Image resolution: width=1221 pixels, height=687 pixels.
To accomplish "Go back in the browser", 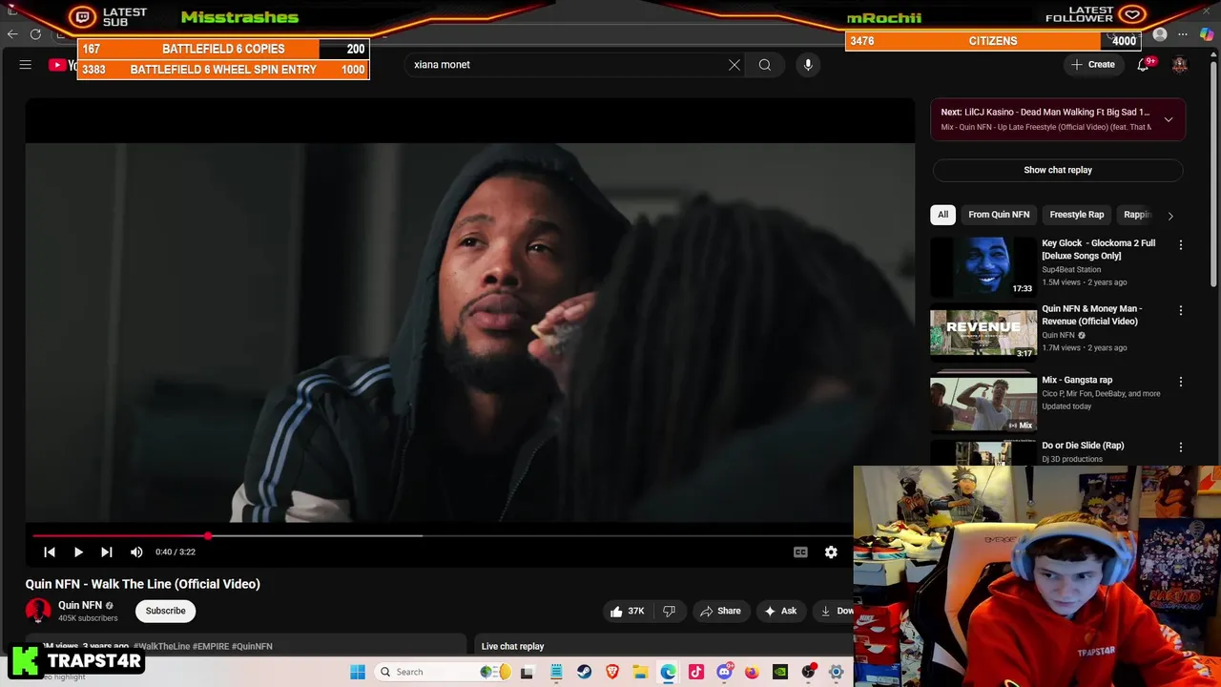I will tap(12, 34).
